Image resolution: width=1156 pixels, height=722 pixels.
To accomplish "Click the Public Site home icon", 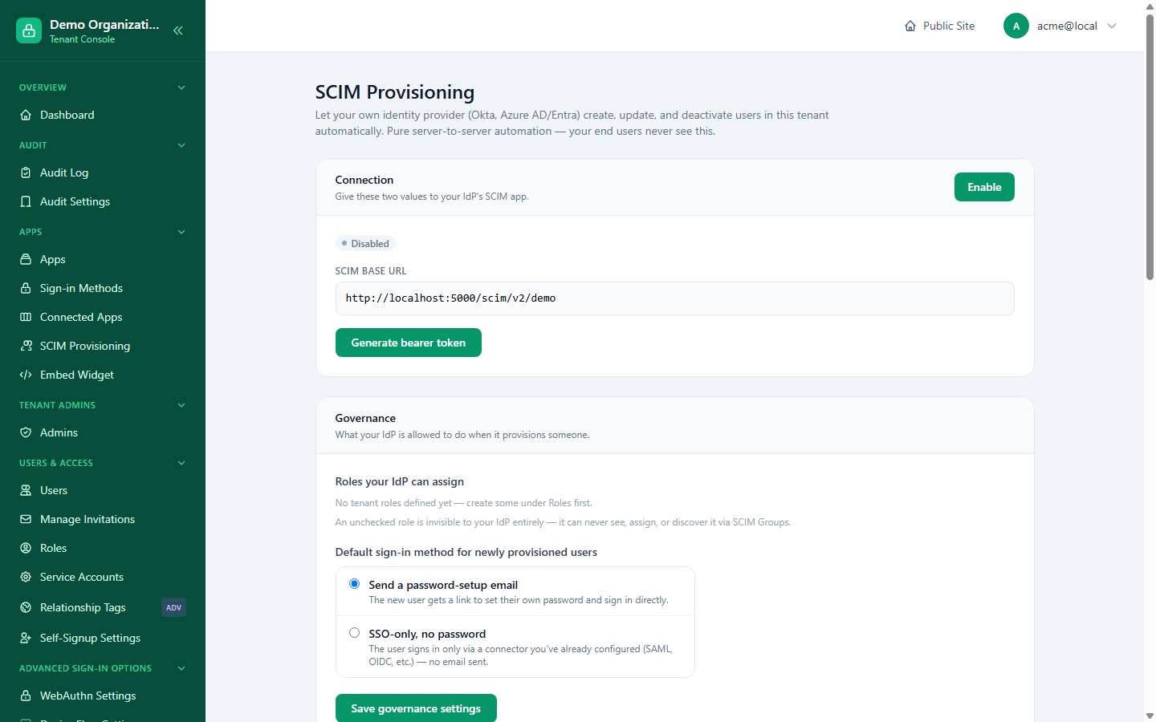I will coord(910,26).
